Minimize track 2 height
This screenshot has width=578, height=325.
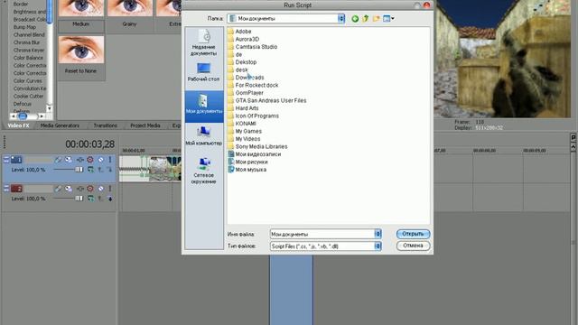[x=6, y=189]
